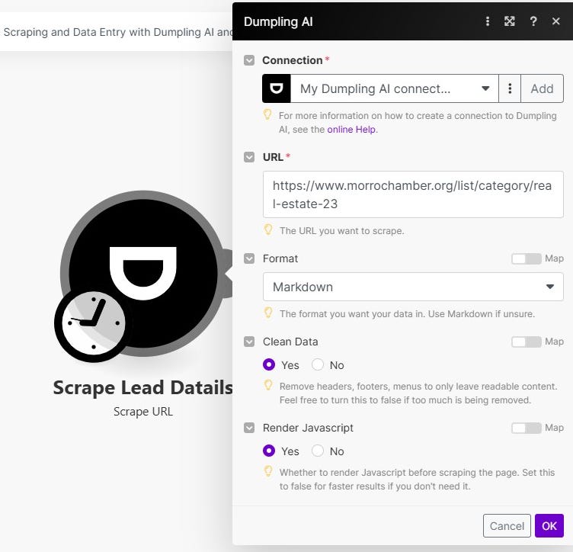This screenshot has width=573, height=552.
Task: Confirm settings with the OK button
Action: coord(549,525)
